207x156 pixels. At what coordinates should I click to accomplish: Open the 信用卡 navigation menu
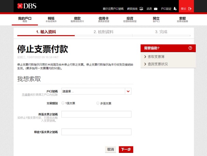pos(104,19)
